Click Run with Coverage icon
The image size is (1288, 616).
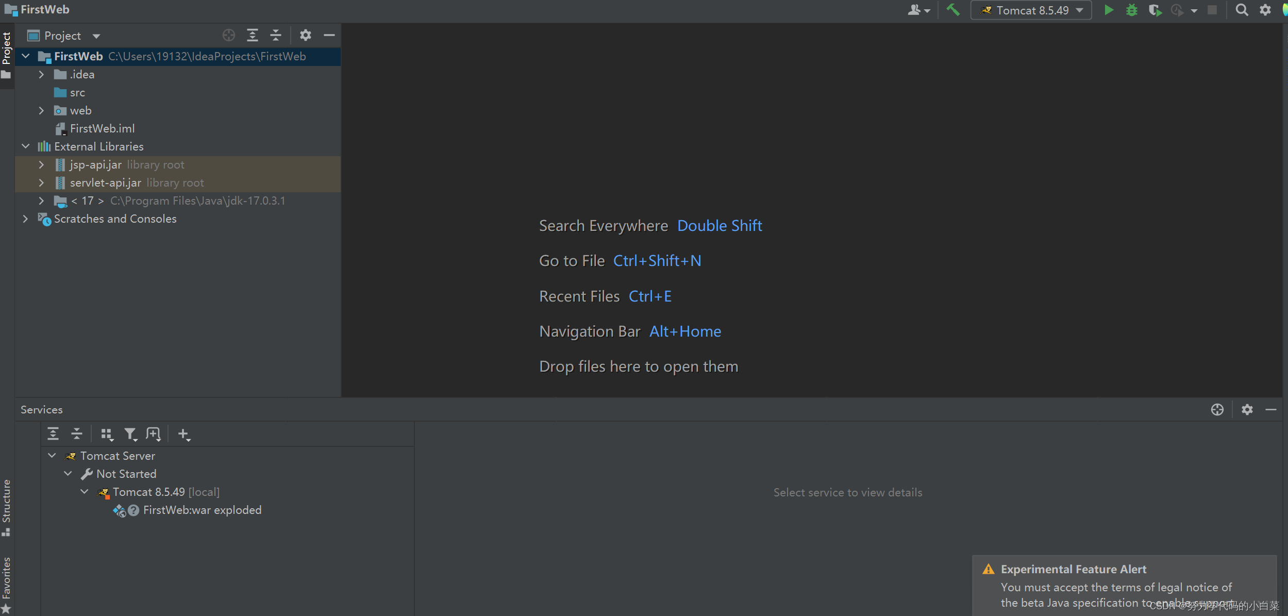tap(1155, 10)
